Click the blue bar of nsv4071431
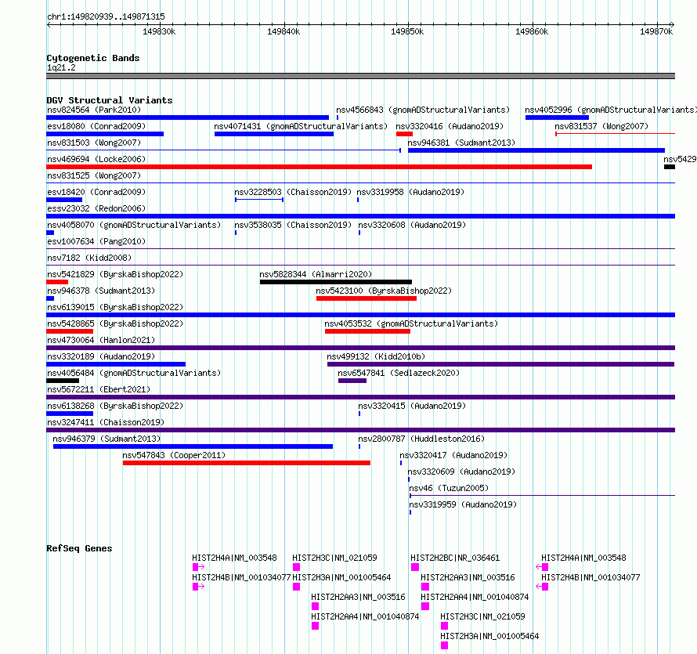The height and width of the screenshot is (654, 697). click(x=274, y=134)
